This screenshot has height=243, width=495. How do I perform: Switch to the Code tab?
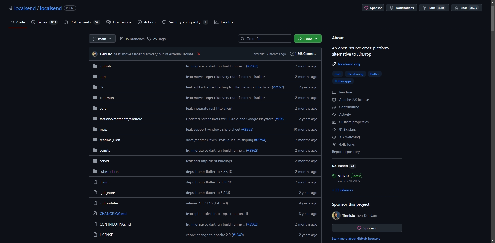(x=18, y=22)
